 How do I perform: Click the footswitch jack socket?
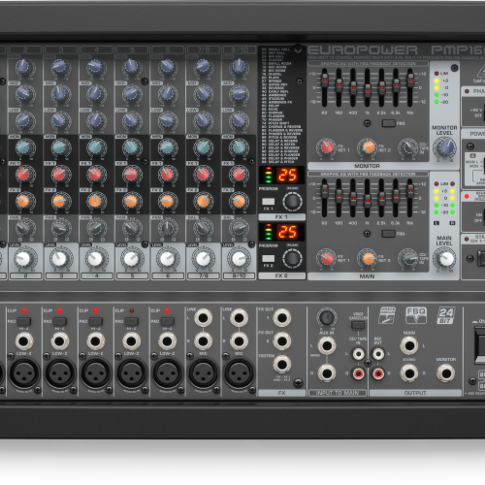click(x=282, y=365)
